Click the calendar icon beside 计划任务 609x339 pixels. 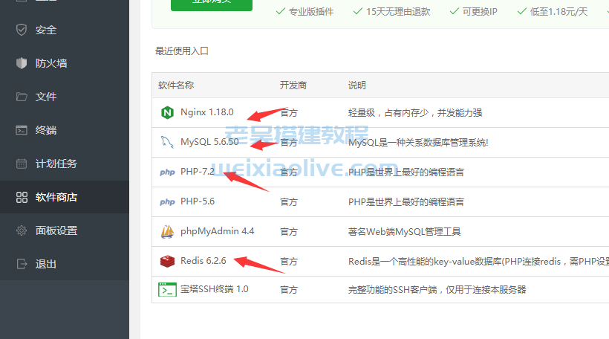coord(22,164)
